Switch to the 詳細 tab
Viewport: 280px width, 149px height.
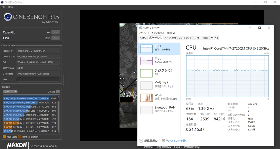click(x=206, y=38)
